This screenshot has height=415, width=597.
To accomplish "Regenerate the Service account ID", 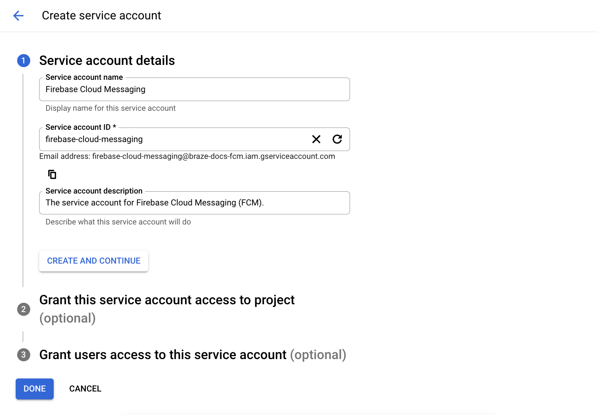I will pyautogui.click(x=337, y=139).
